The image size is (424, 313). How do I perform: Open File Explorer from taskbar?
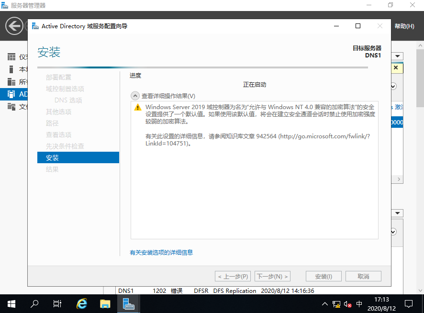105,304
